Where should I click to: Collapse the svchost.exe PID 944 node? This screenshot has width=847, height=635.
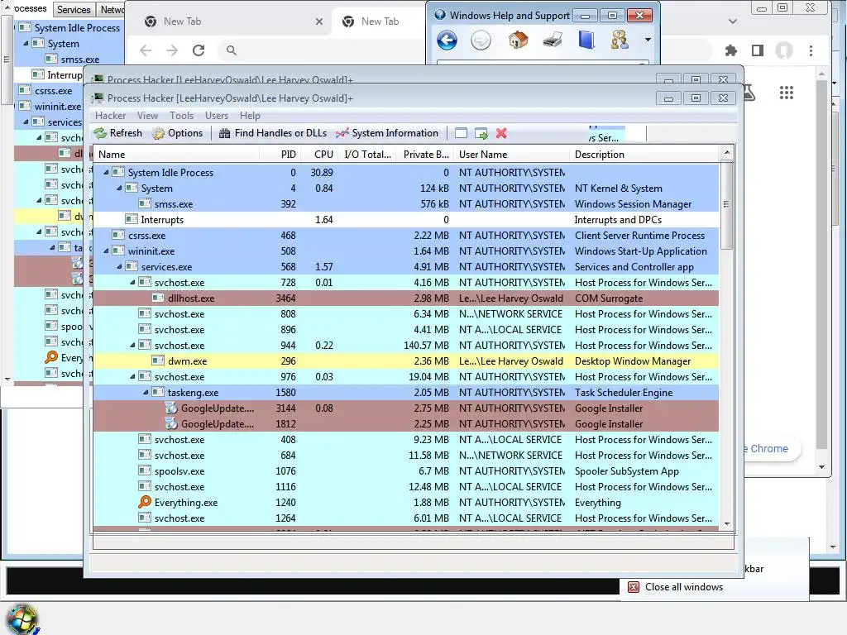[x=133, y=345]
